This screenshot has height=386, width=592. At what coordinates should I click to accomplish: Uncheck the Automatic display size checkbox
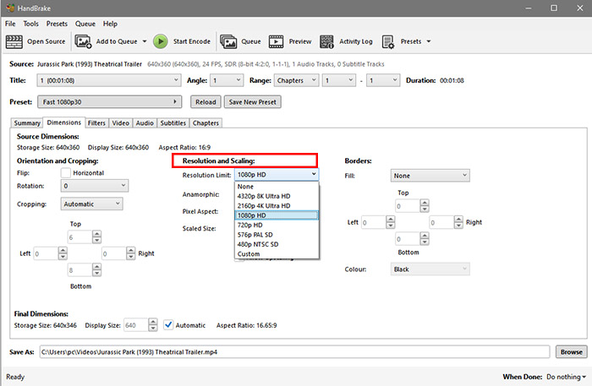[x=168, y=325]
